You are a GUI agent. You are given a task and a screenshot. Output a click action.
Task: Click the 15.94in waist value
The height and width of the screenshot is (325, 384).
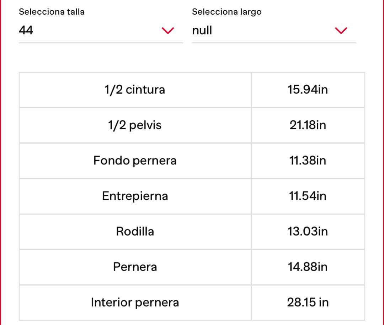coord(308,90)
